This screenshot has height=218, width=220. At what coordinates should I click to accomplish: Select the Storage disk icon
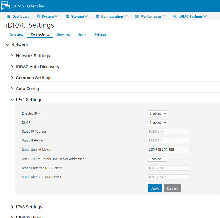pyautogui.click(x=67, y=16)
